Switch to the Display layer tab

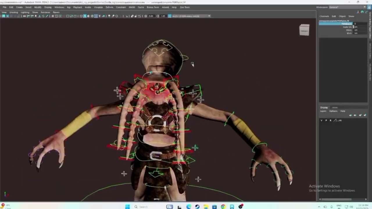pos(324,108)
